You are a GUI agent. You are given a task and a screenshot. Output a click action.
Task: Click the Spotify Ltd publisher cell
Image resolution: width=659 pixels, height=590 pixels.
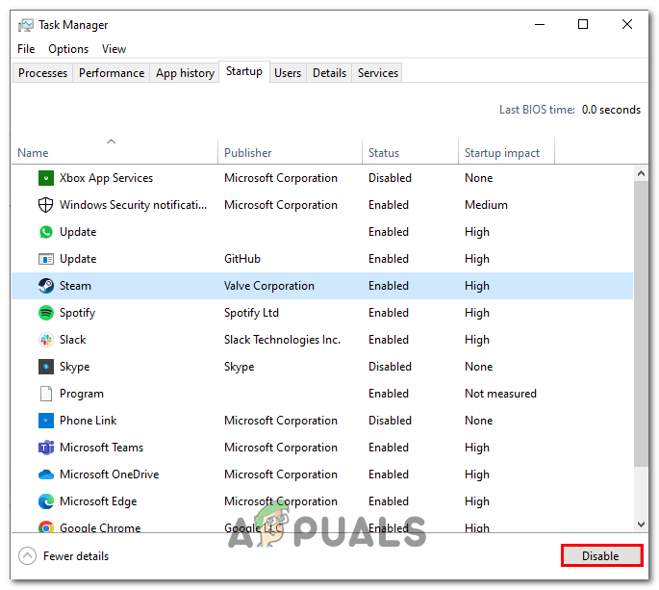(x=251, y=313)
